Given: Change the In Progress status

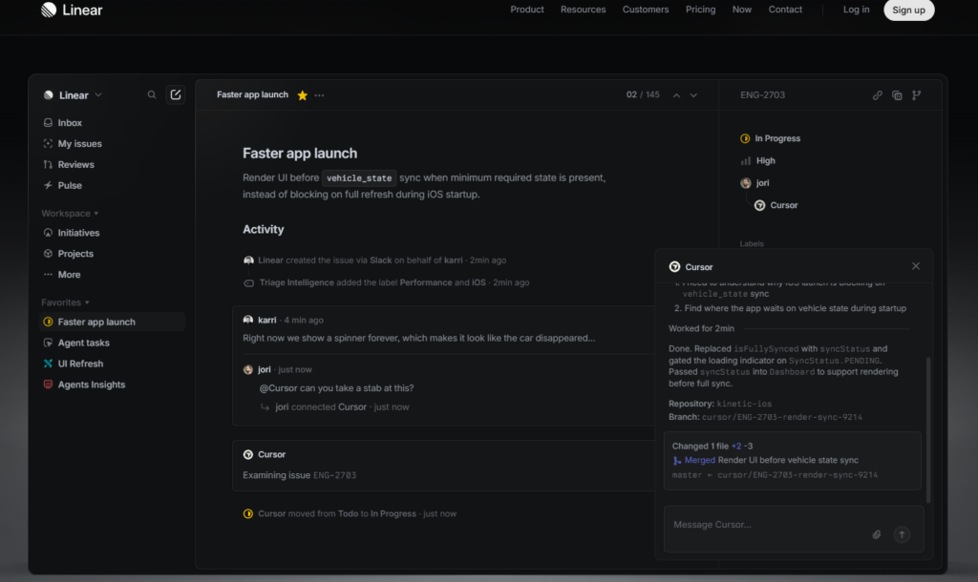Looking at the screenshot, I should click(x=771, y=138).
